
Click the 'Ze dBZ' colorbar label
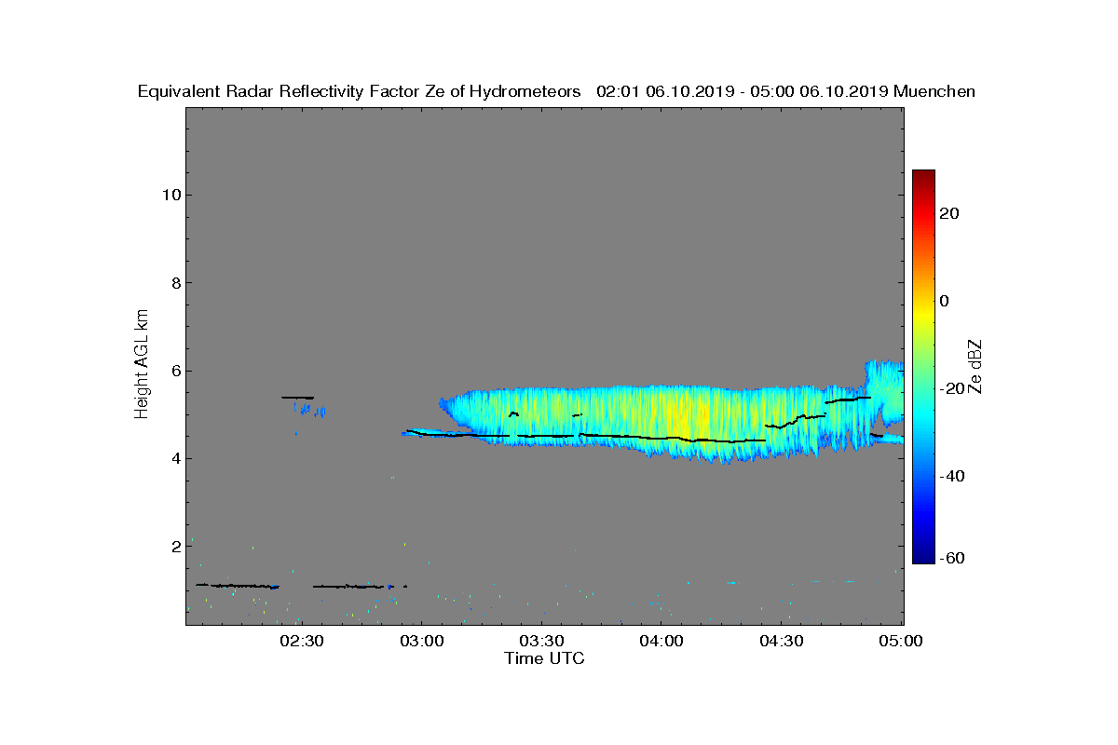pyautogui.click(x=975, y=366)
